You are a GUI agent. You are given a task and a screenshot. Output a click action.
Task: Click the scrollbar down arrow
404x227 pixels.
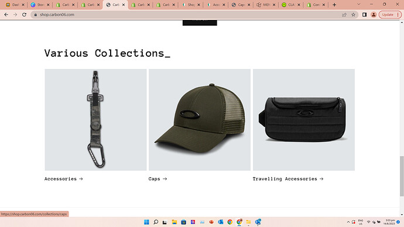(x=402, y=214)
